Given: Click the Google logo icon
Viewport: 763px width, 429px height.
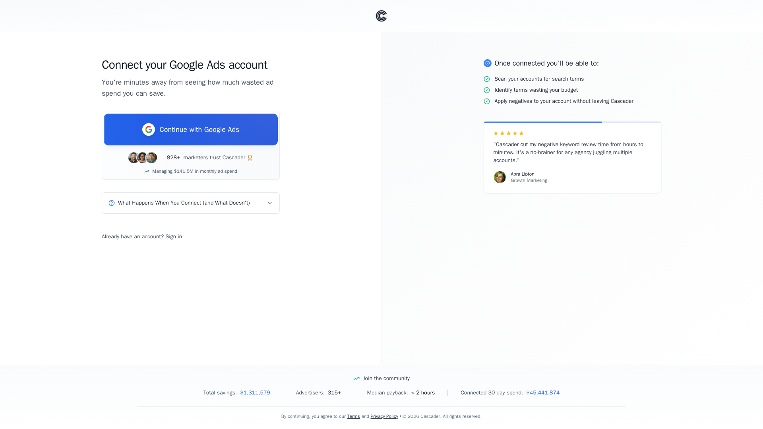Looking at the screenshot, I should (149, 129).
